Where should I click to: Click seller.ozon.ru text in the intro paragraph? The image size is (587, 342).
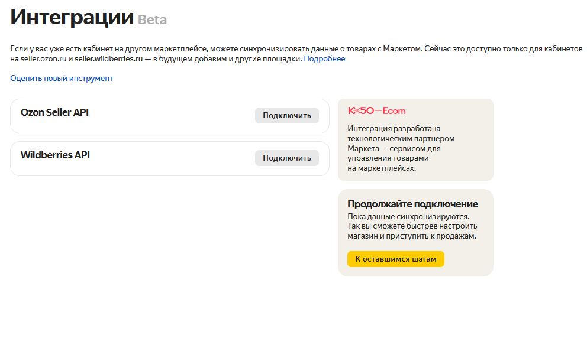tap(43, 58)
